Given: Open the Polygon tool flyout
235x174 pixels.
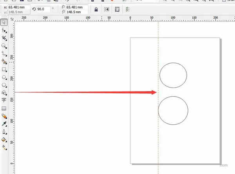Looking at the screenshot, I should [4, 85].
